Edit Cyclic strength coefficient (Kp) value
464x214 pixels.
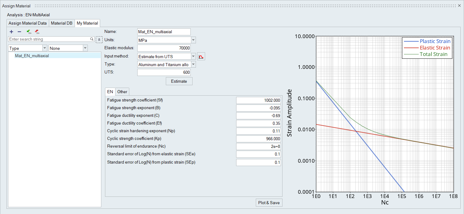click(259, 139)
